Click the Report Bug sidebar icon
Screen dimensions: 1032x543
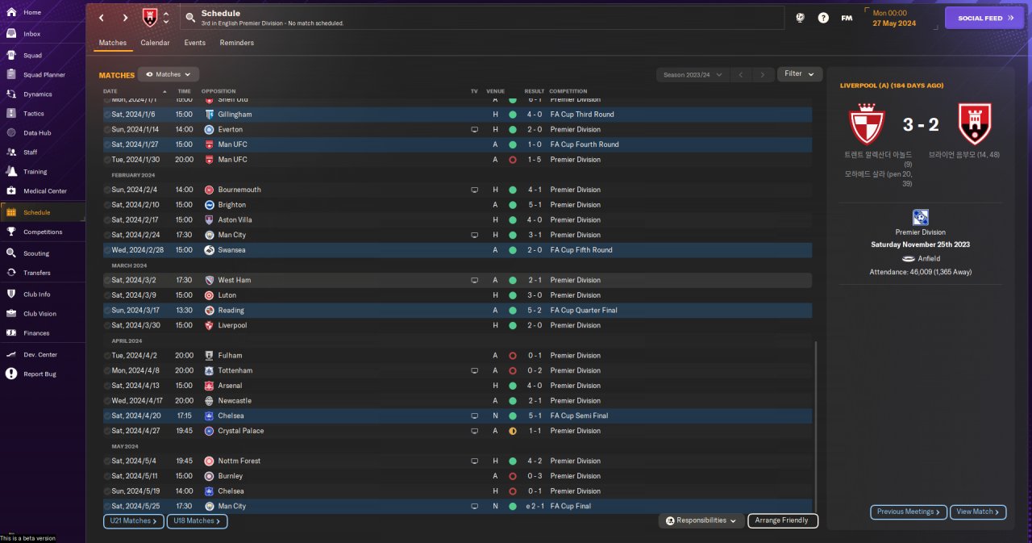pos(11,374)
